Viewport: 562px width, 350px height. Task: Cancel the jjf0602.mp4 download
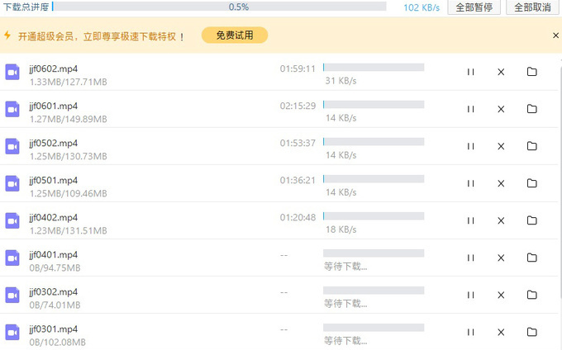pos(501,72)
